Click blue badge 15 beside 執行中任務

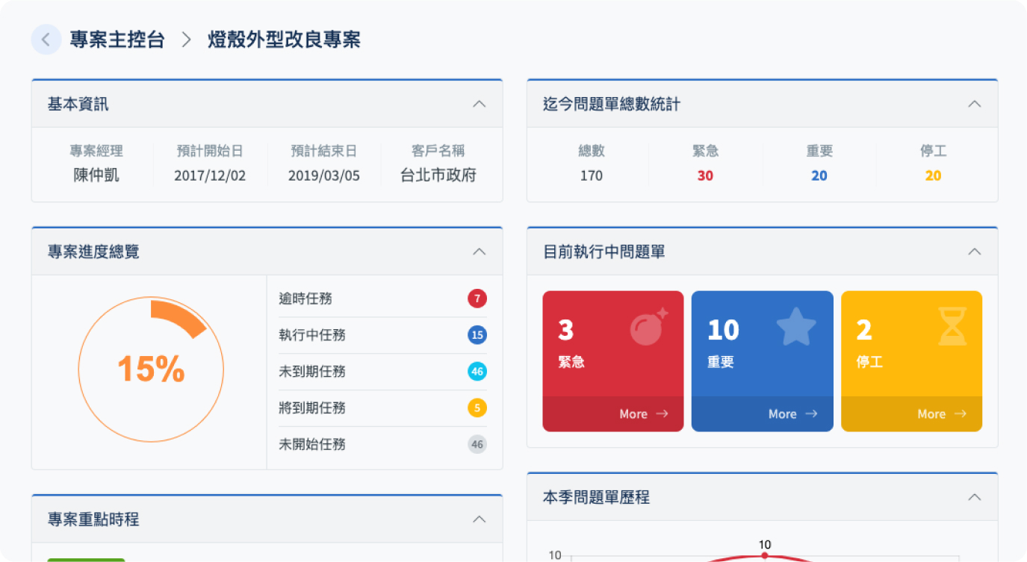click(477, 335)
